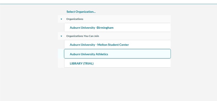Screen dimensions: 217x101
Task: Click the Auburn University -Birmingham link text
Action: coord(92,28)
